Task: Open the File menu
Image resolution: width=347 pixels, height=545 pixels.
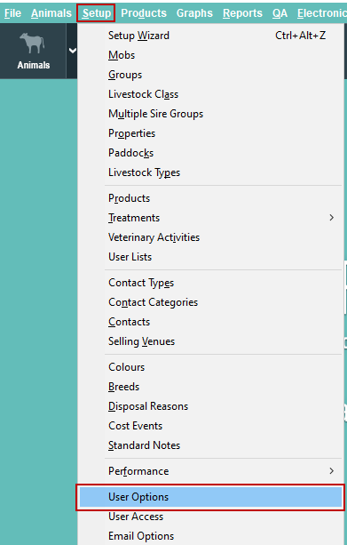Action: 12,13
